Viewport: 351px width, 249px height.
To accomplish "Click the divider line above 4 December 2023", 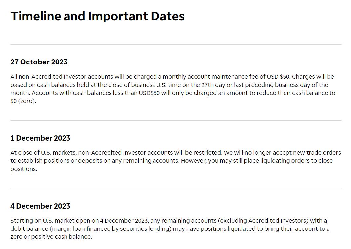I will pyautogui.click(x=176, y=188).
